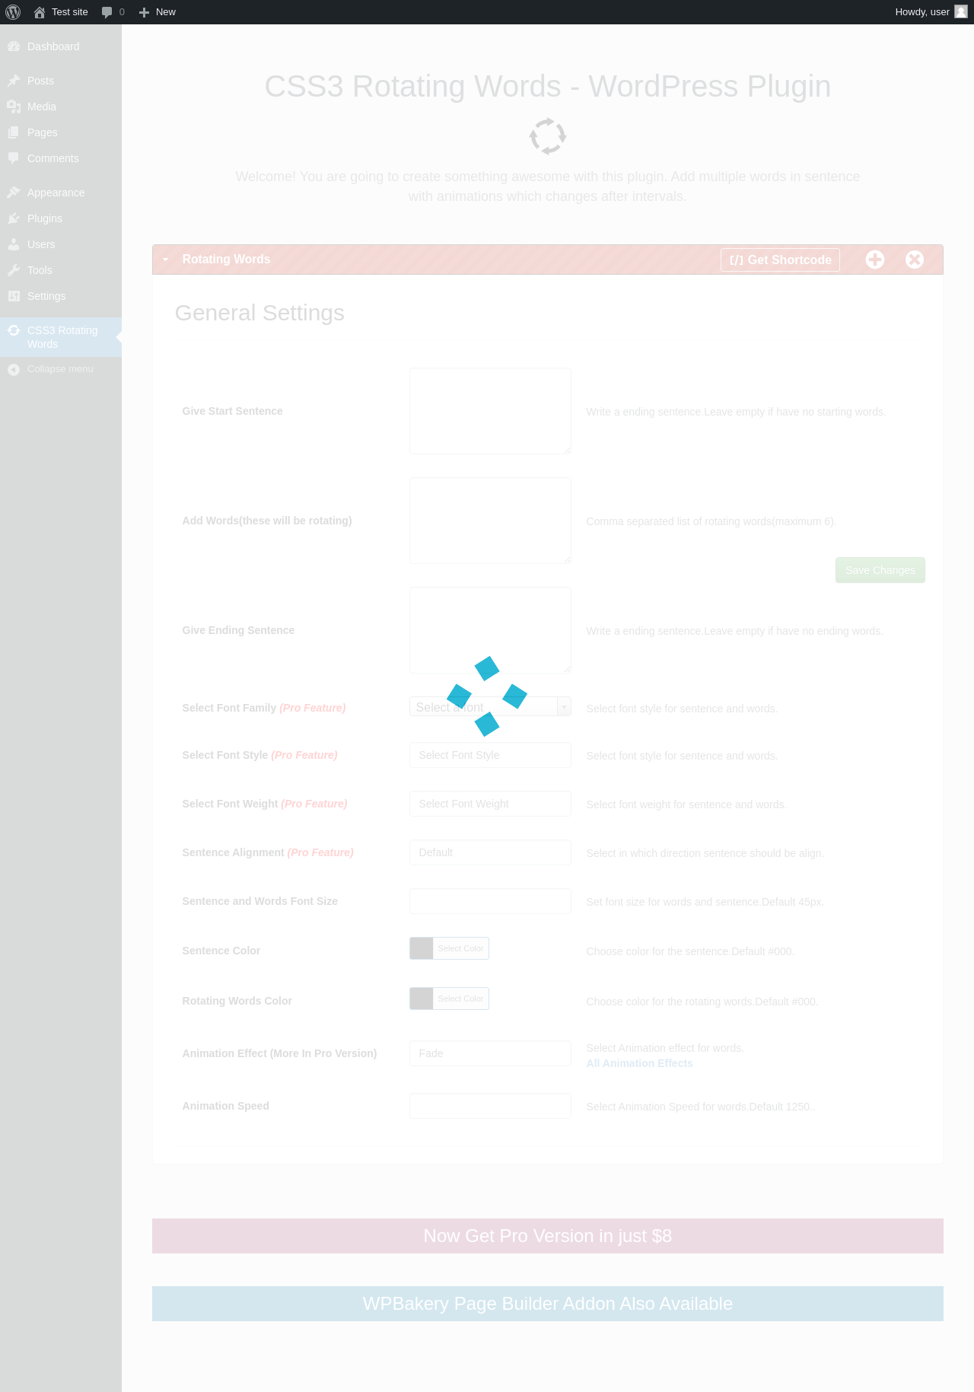
Task: Click Now Get Pro Version banner
Action: click(x=548, y=1236)
